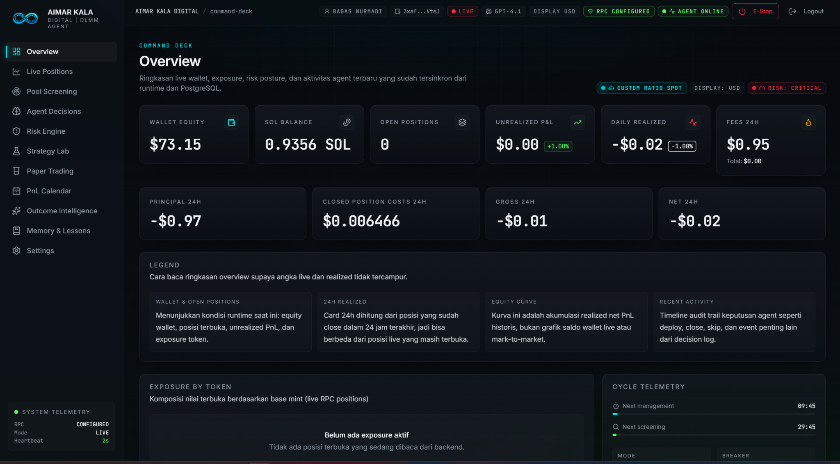Navigate to Agent Decisions

[x=62, y=111]
